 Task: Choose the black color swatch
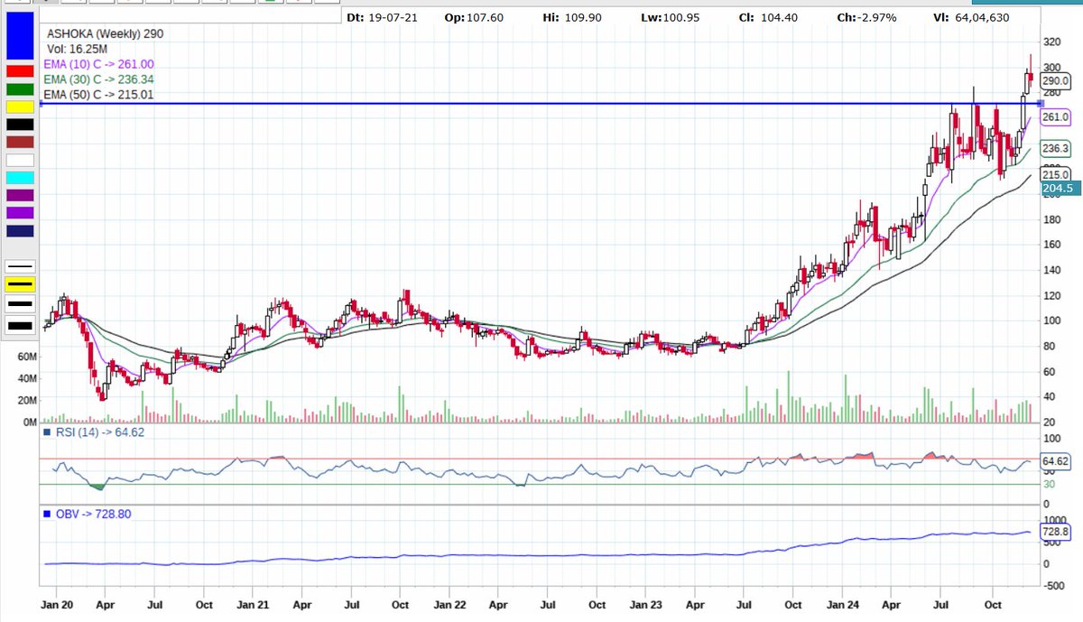pyautogui.click(x=20, y=125)
